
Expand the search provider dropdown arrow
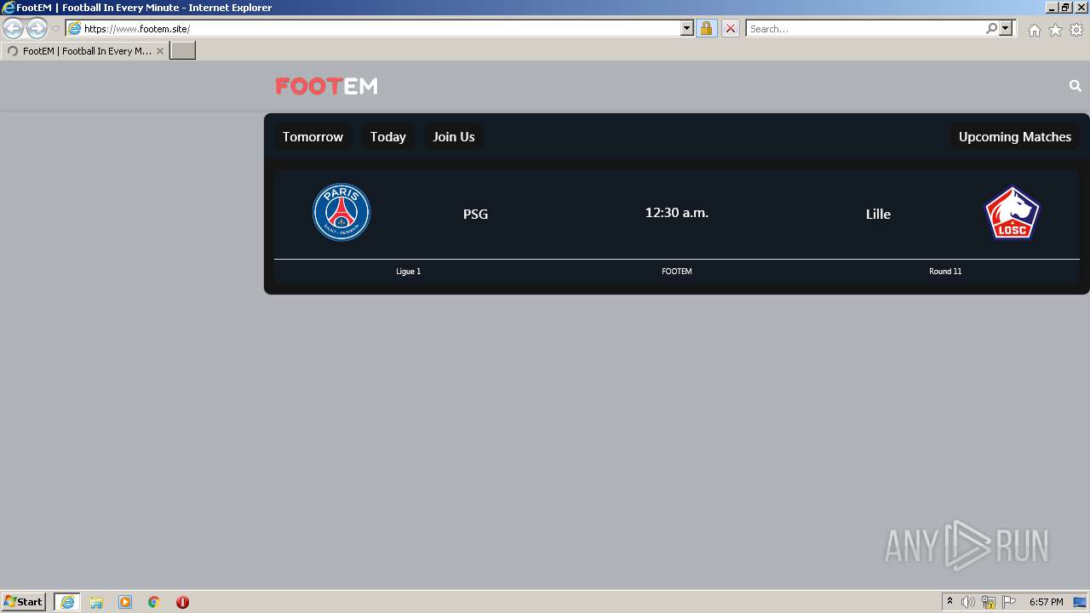(1006, 29)
